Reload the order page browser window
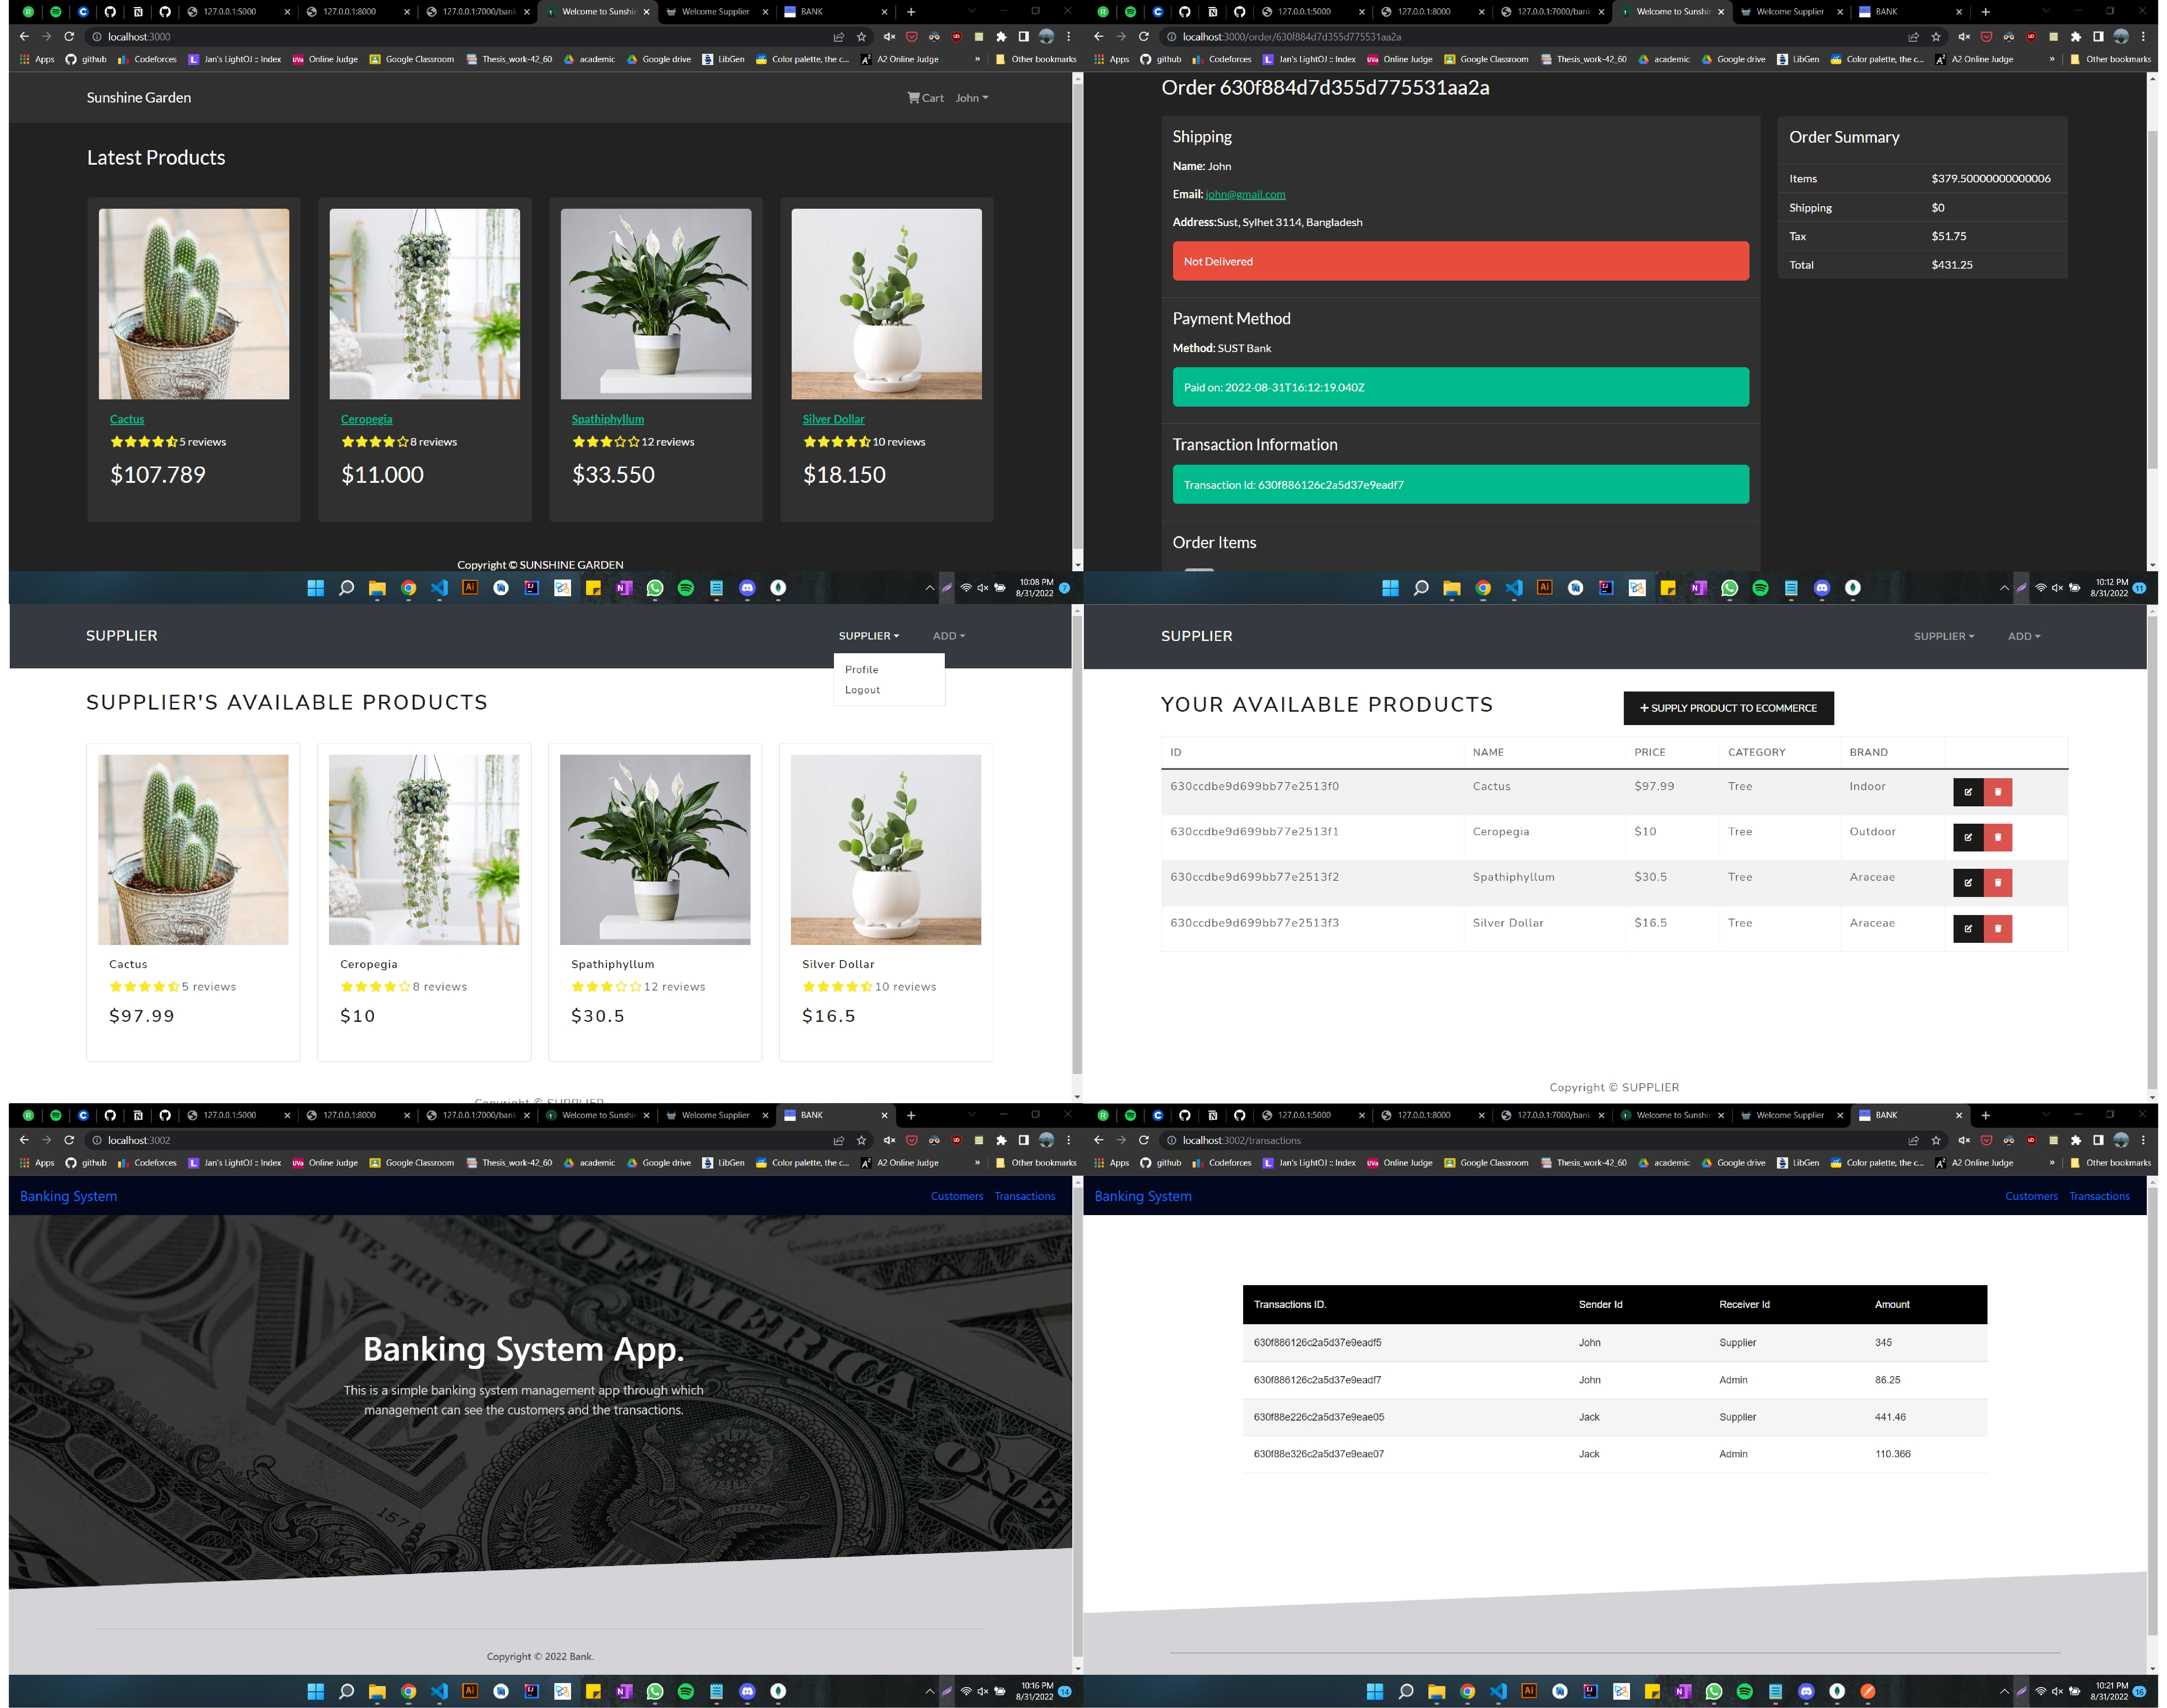This screenshot has width=2167, height=1708. click(x=1144, y=36)
